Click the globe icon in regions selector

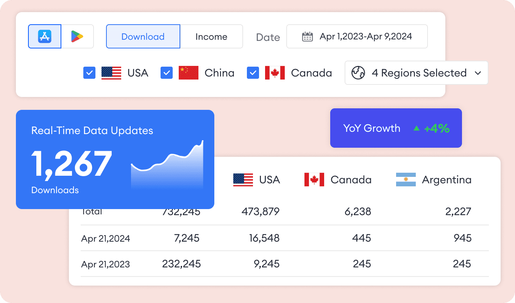tap(358, 73)
